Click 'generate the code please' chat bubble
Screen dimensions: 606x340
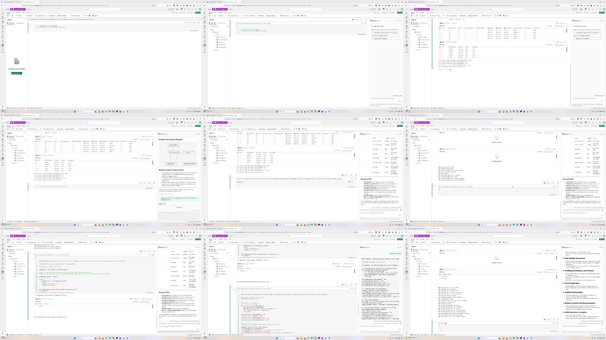click(395, 253)
